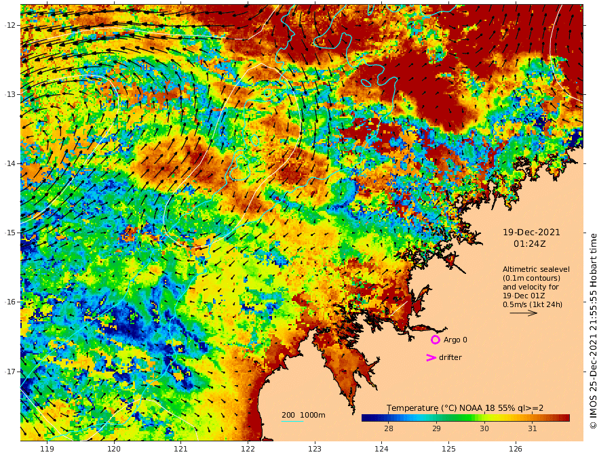Image resolution: width=597 pixels, height=461 pixels.
Task: Click the 'Argo 0' legend label
Action: (455, 340)
